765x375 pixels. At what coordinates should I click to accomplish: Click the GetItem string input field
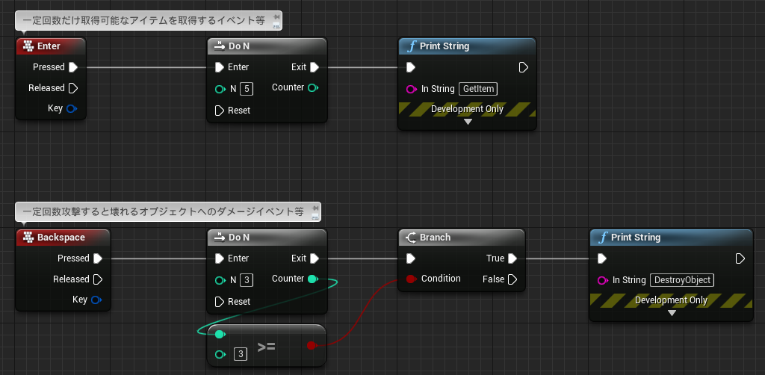pyautogui.click(x=478, y=89)
